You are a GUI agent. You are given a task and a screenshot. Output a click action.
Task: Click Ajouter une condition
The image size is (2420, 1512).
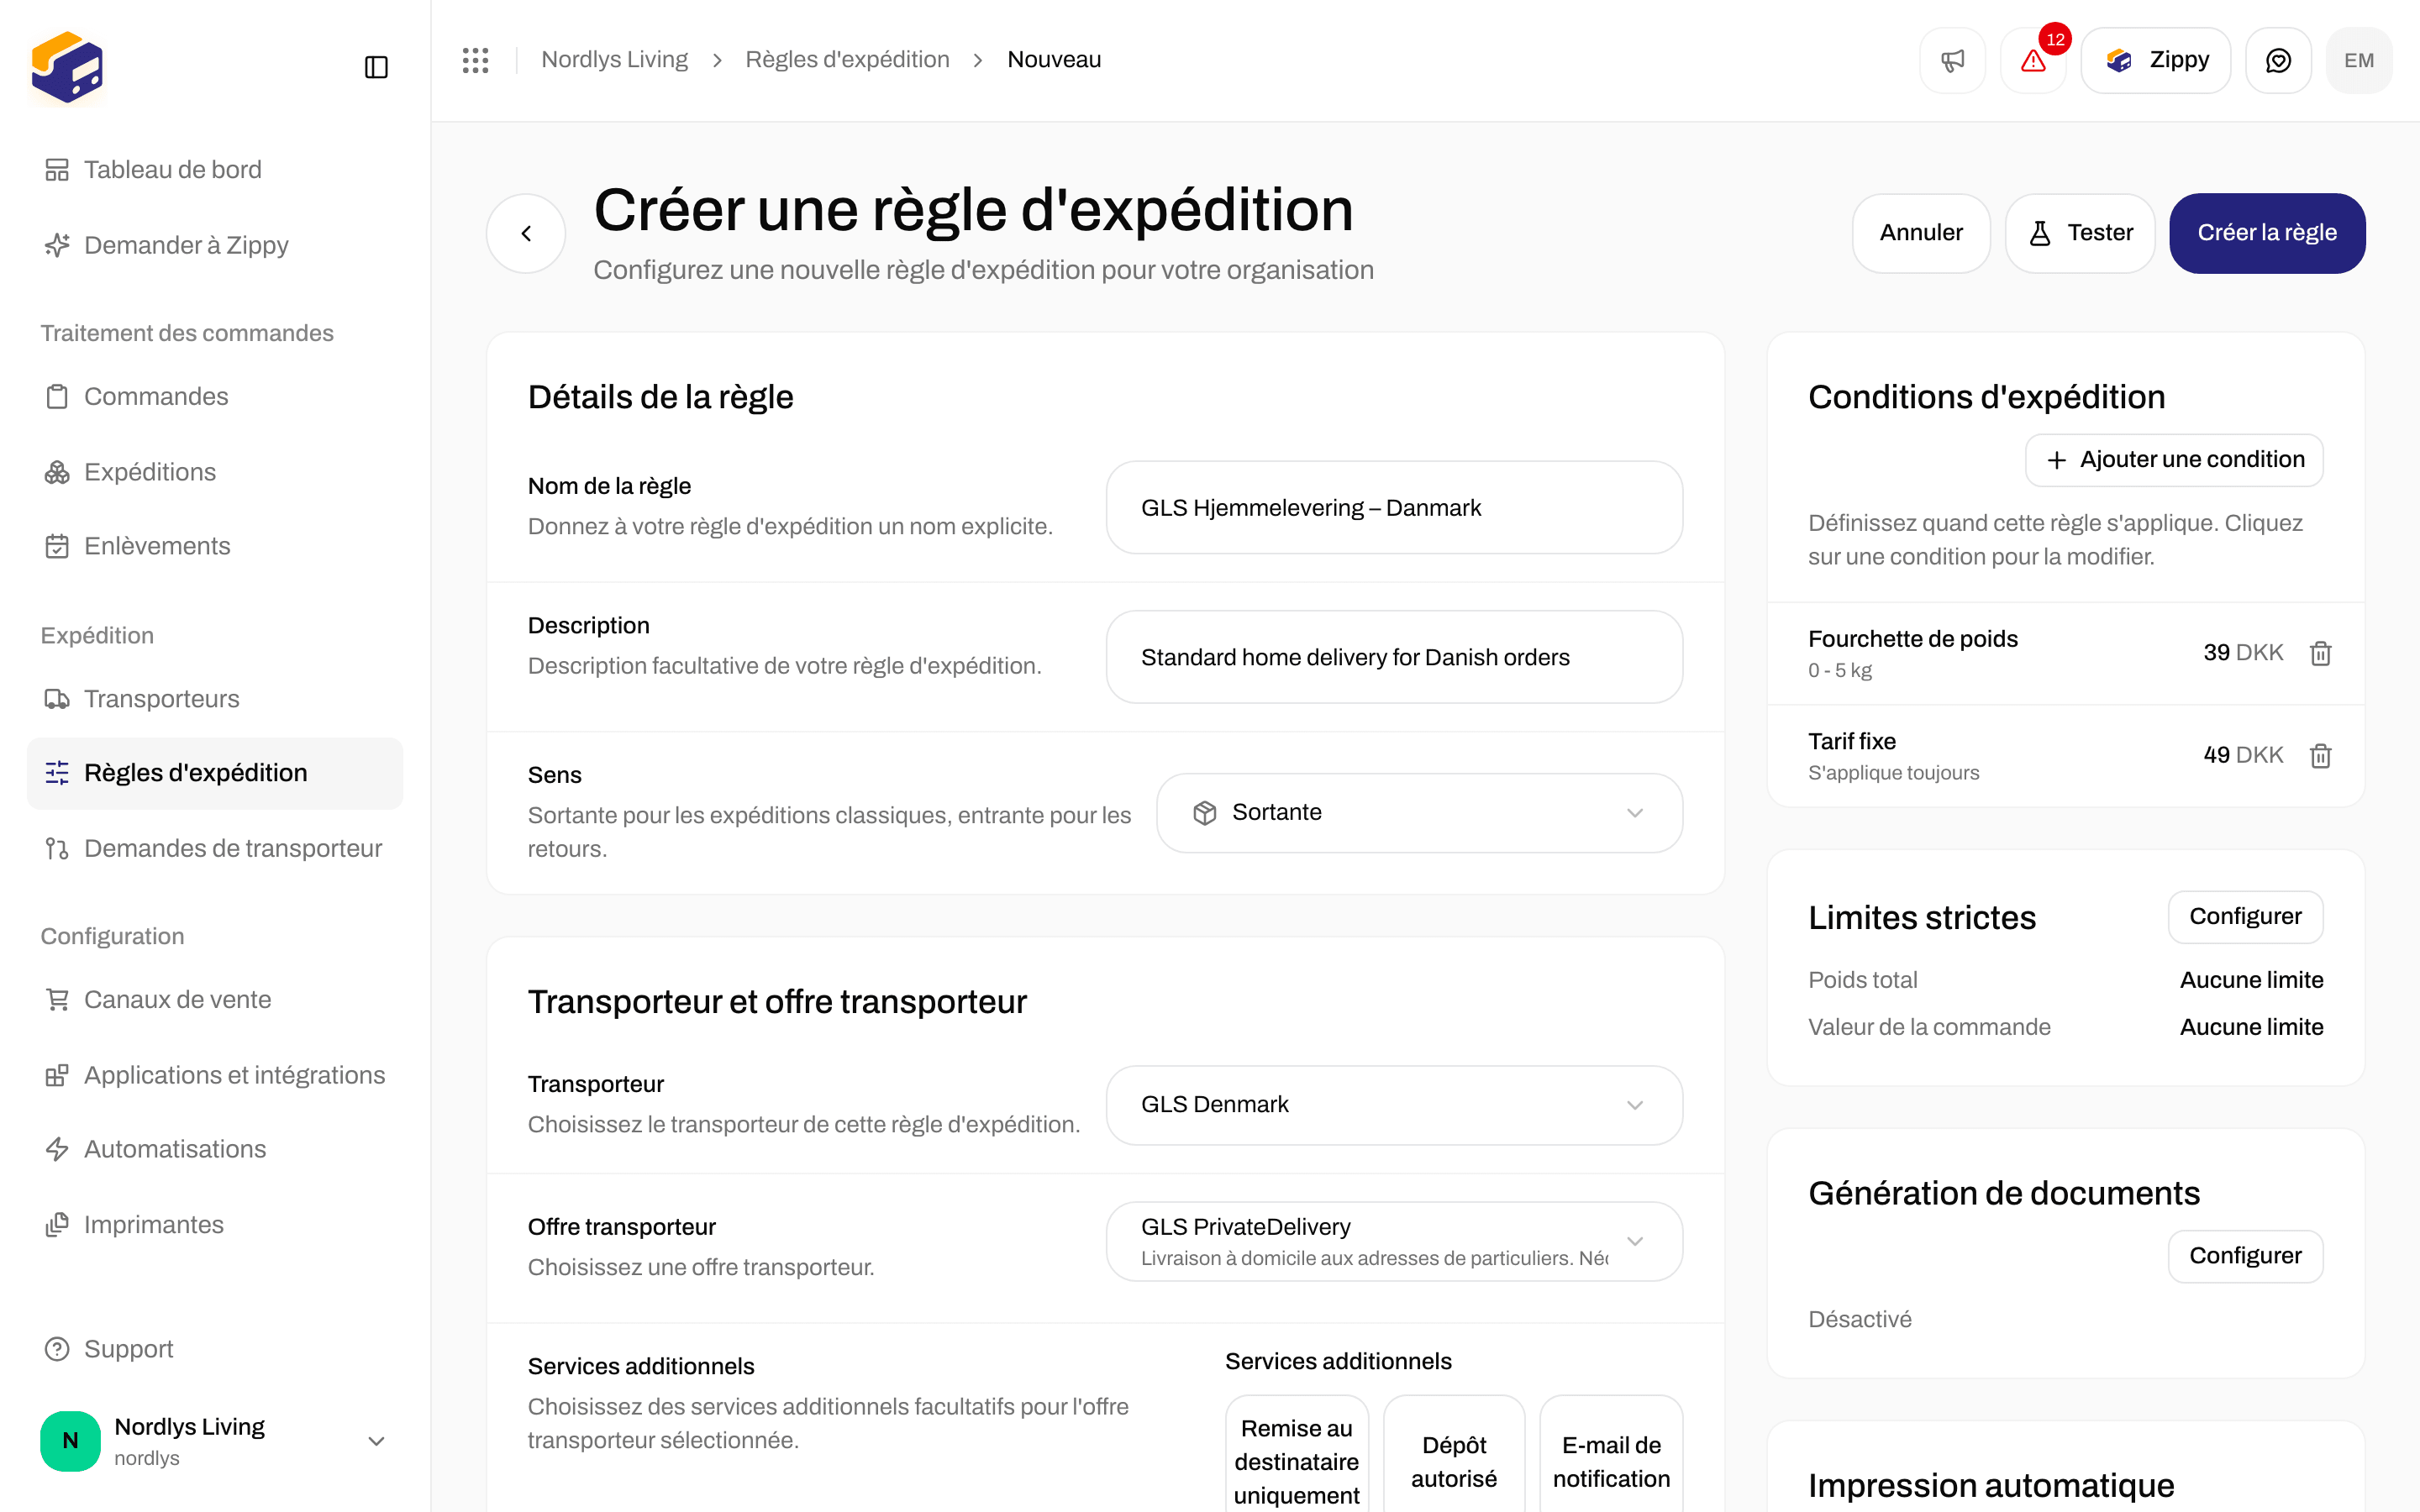[x=2174, y=460]
